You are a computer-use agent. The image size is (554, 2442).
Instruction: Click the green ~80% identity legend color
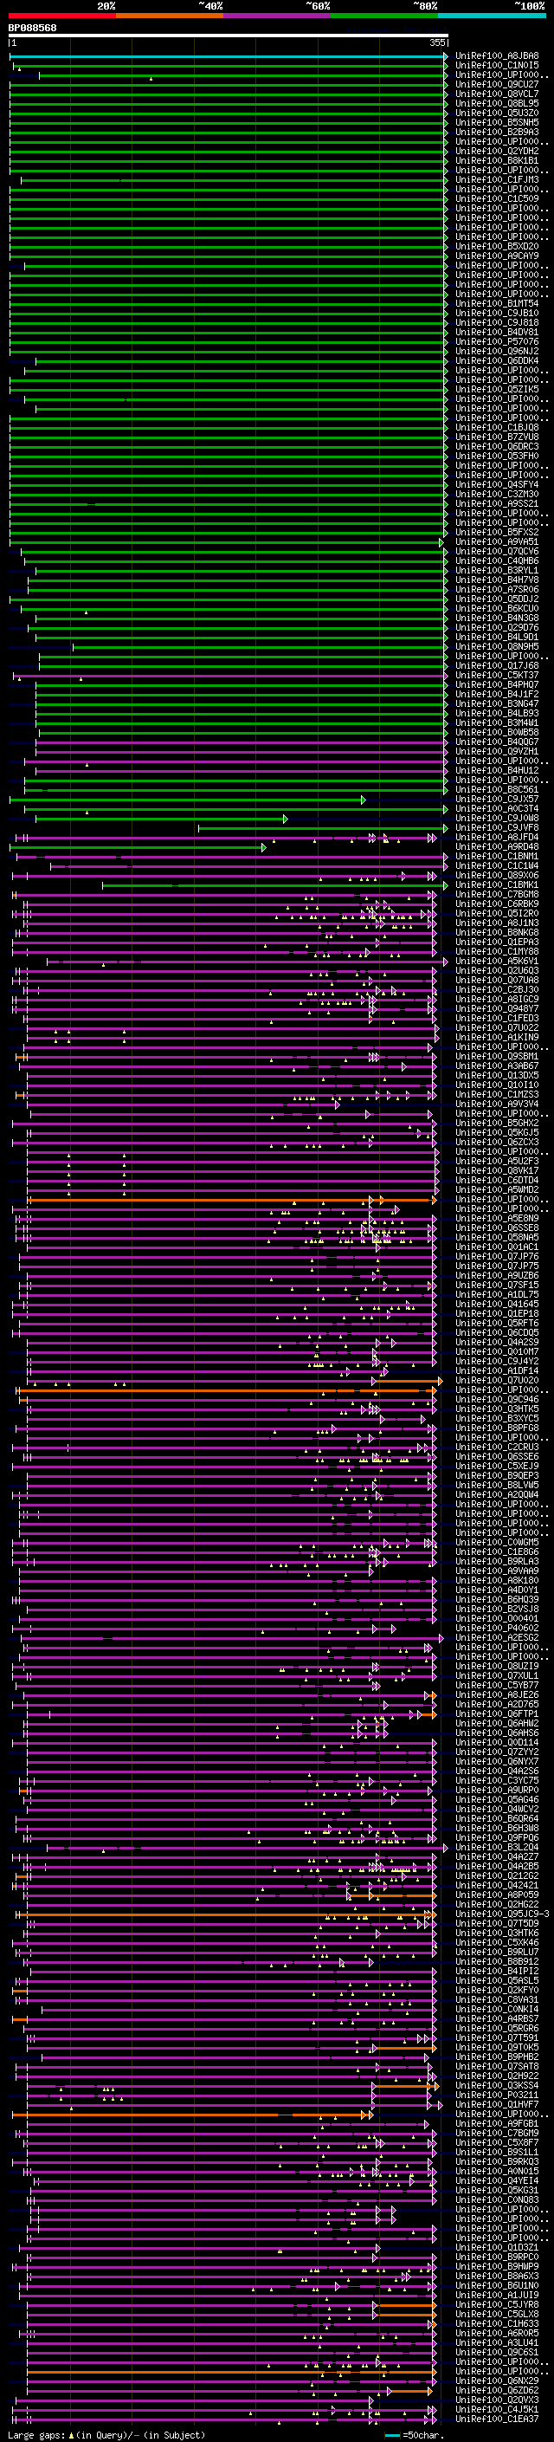(x=384, y=16)
